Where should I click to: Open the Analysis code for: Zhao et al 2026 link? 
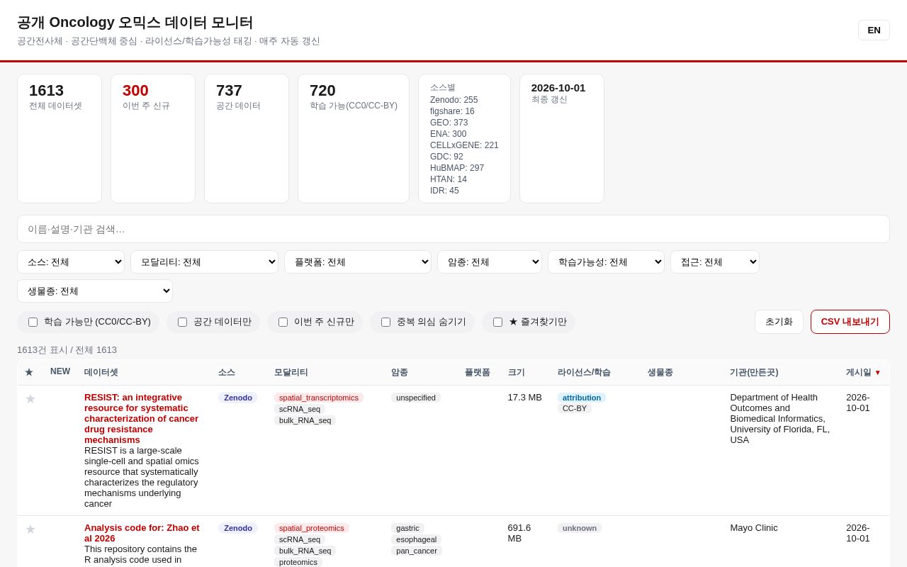pos(142,533)
